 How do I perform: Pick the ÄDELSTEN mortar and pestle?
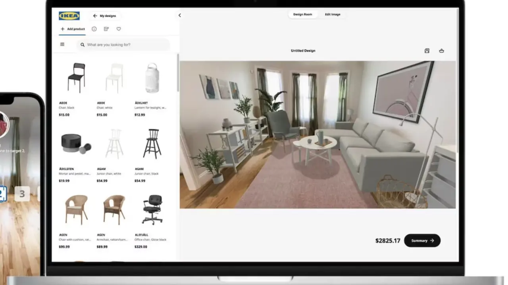tap(75, 144)
